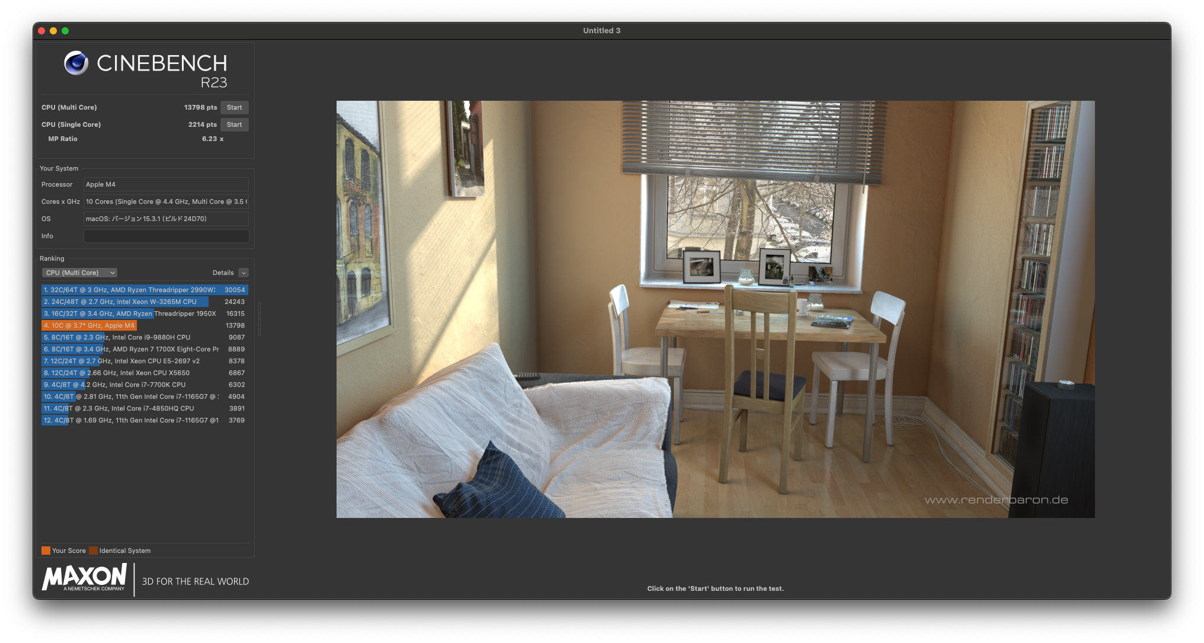Click the panel divider drag handle
Image resolution: width=1204 pixels, height=643 pixels.
260,319
